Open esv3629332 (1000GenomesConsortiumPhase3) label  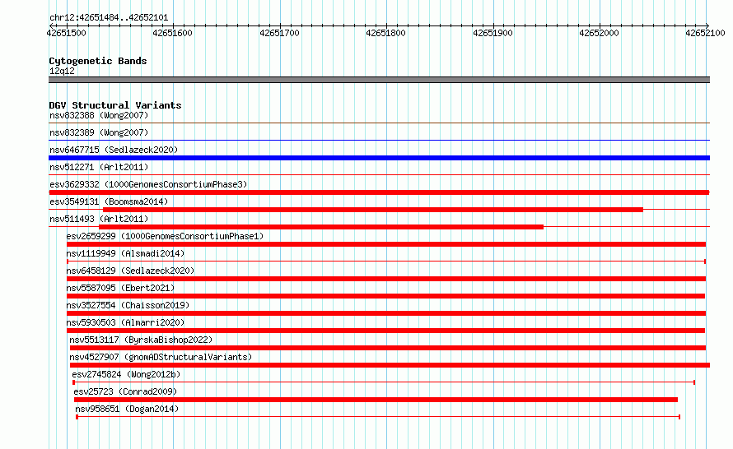point(148,184)
